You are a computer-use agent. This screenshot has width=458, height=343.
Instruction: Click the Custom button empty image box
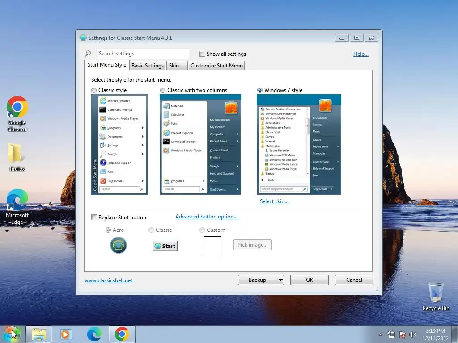pos(212,245)
